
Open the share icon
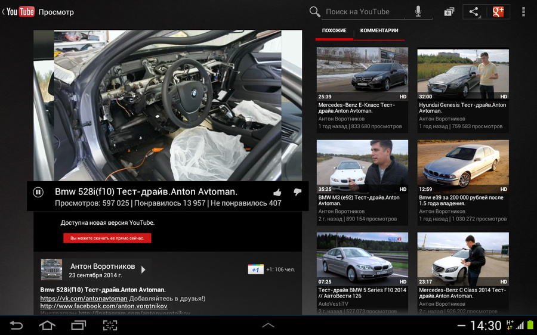(x=474, y=12)
